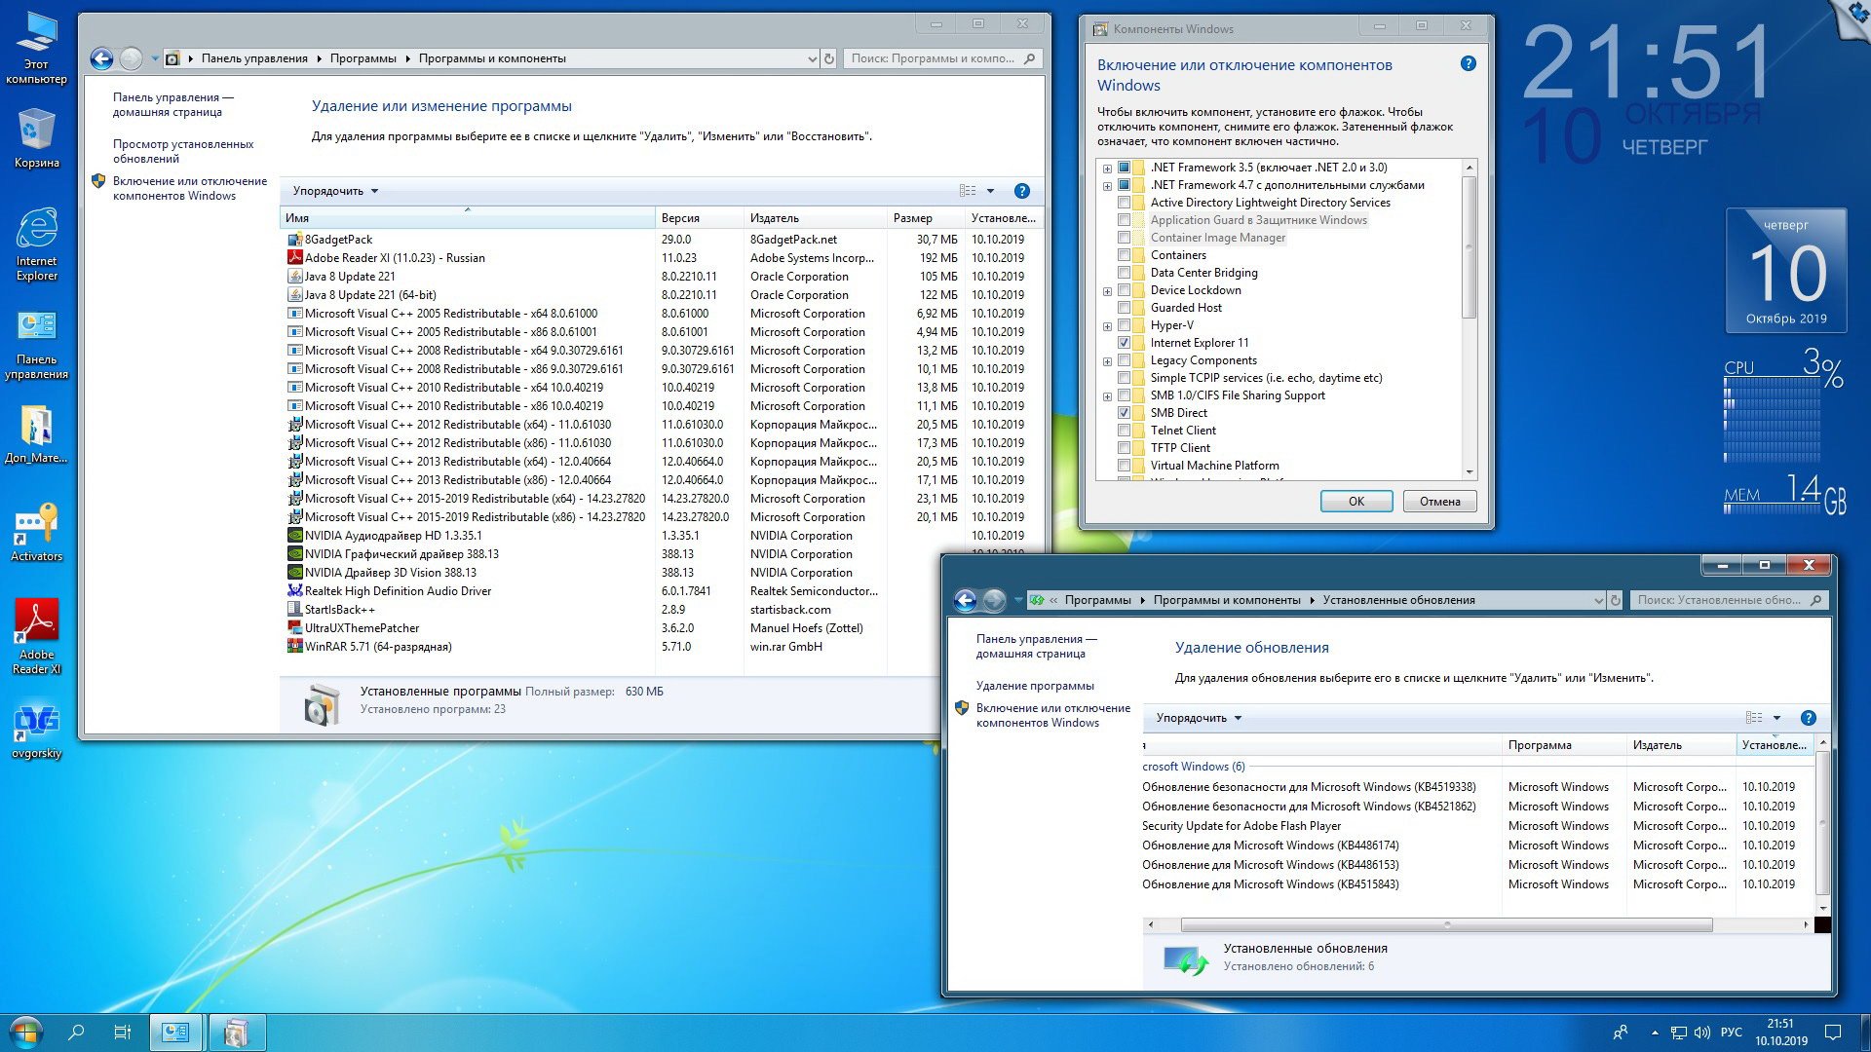Sort programs by Размер column header
1871x1052 pixels.
(926, 218)
